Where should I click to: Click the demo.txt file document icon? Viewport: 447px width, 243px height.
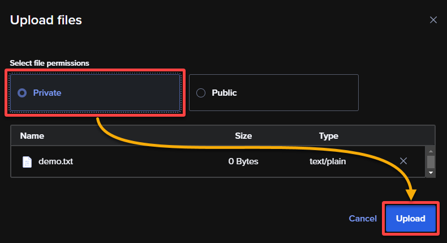coord(27,162)
